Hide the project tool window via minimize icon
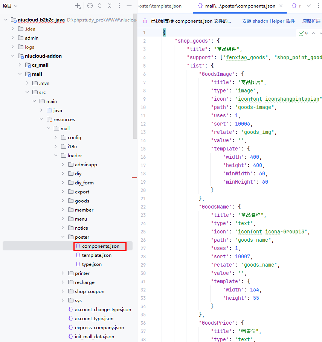The image size is (322, 342). (x=129, y=6)
